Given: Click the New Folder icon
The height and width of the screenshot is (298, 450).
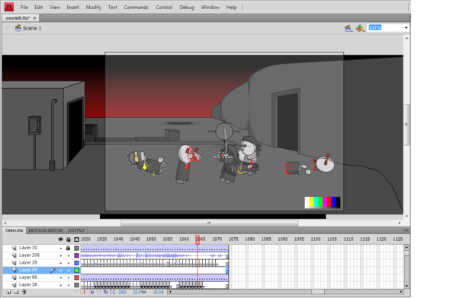Looking at the screenshot, I should click(16, 292).
